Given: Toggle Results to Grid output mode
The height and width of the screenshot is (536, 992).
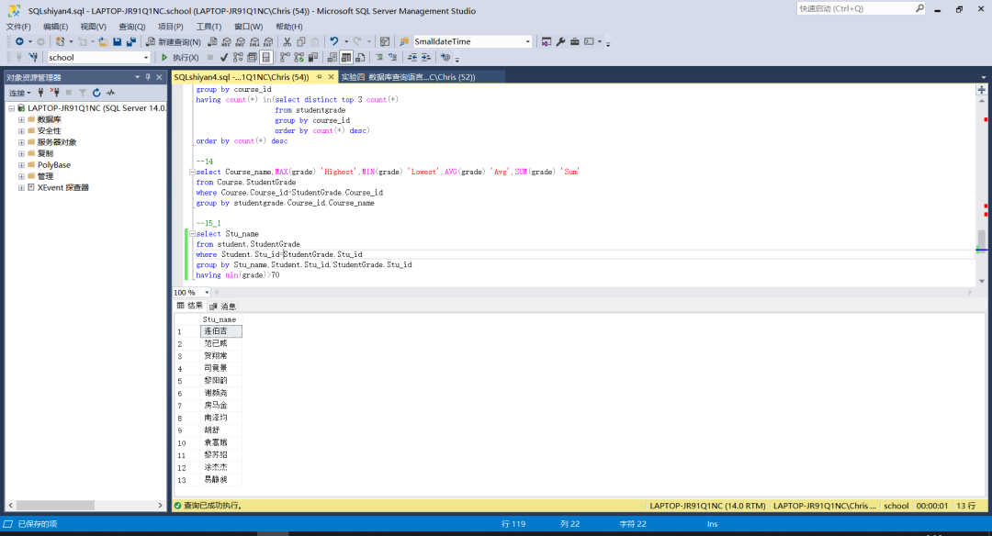Looking at the screenshot, I should coord(347,58).
